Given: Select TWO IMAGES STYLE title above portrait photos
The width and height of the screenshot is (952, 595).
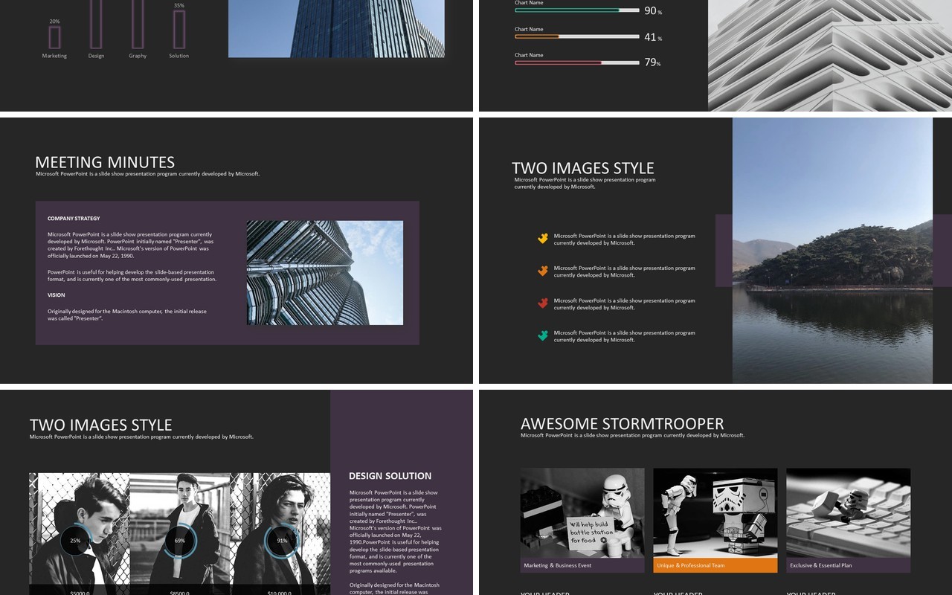Looking at the screenshot, I should (x=101, y=425).
